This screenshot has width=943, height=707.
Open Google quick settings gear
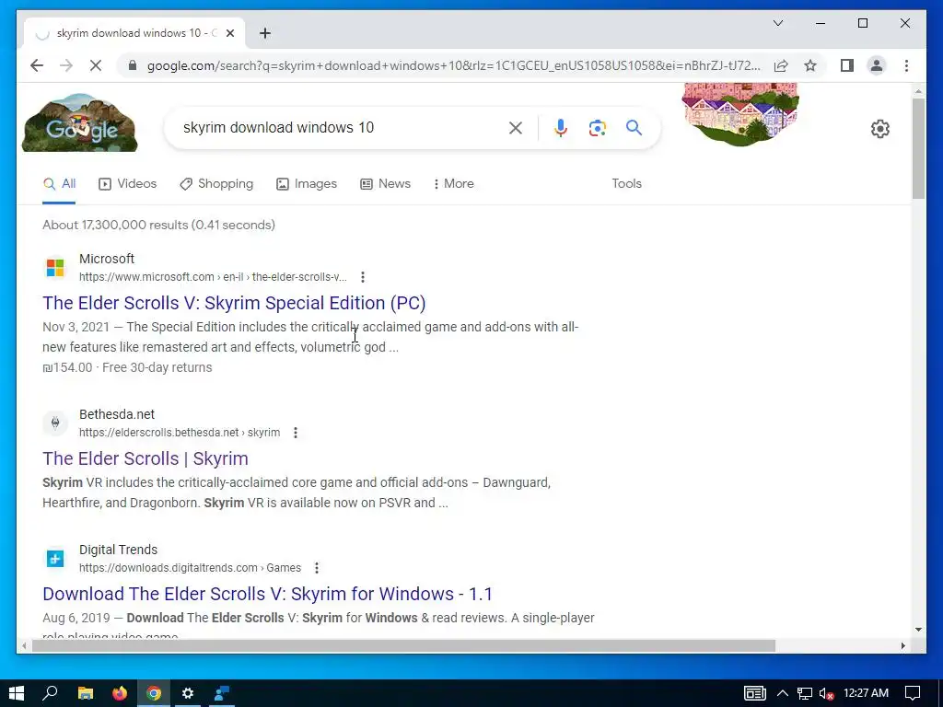pos(879,129)
